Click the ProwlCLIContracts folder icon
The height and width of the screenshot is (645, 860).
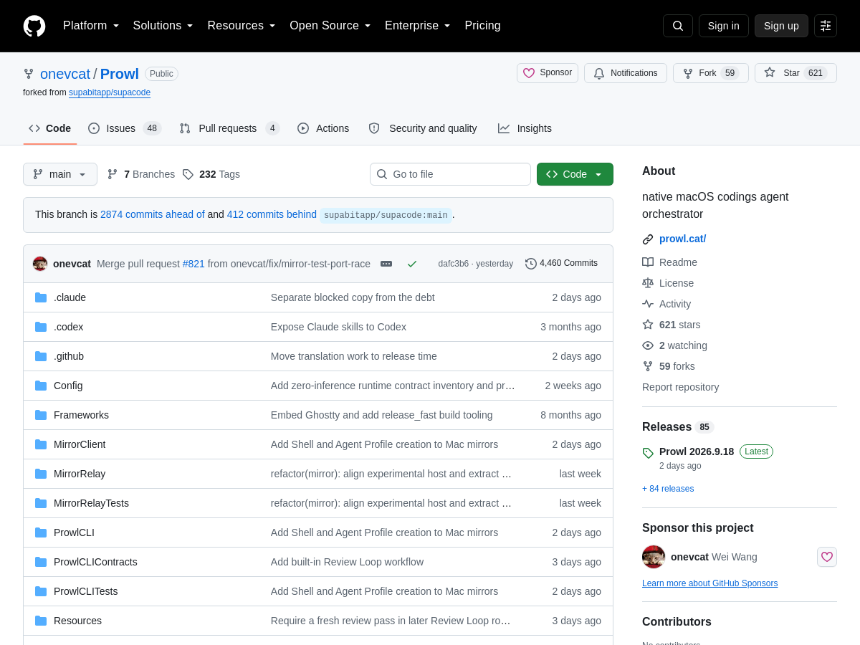pyautogui.click(x=41, y=562)
